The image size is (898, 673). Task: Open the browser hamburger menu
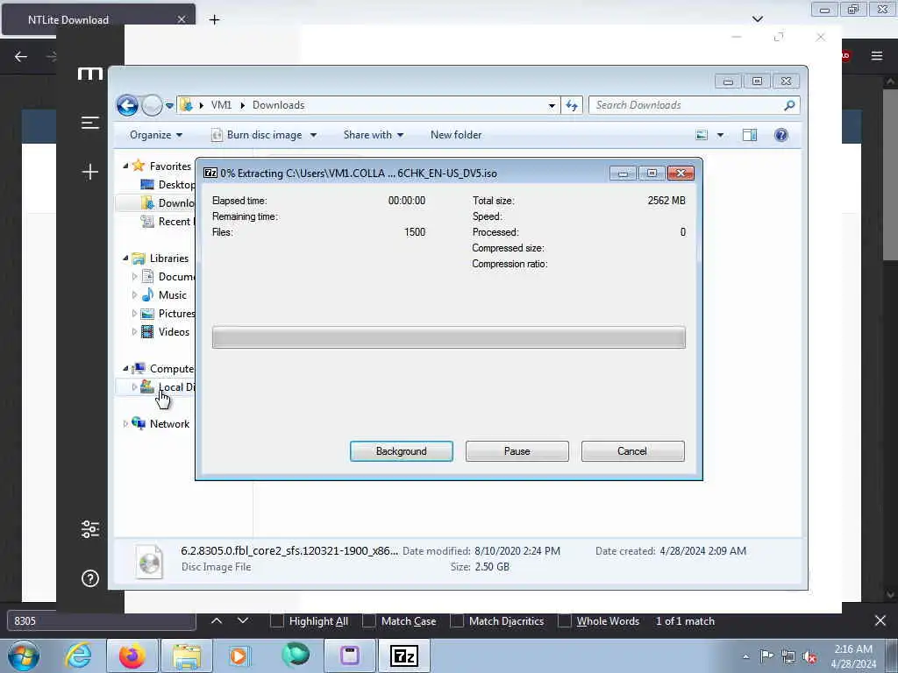pyautogui.click(x=877, y=55)
